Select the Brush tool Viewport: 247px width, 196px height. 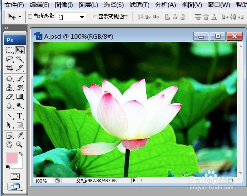pos(20,78)
